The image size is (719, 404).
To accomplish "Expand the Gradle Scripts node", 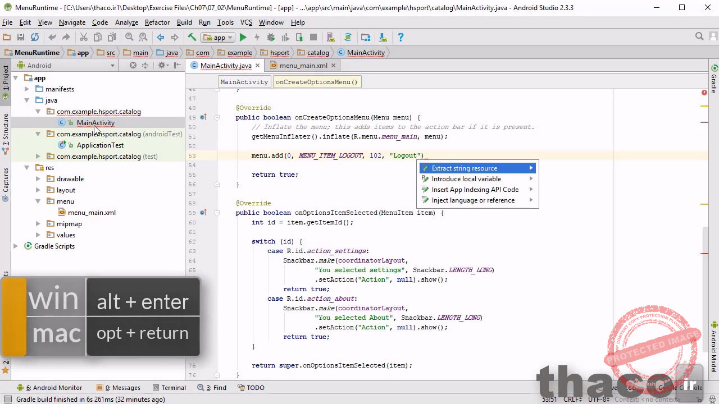I will coord(16,246).
